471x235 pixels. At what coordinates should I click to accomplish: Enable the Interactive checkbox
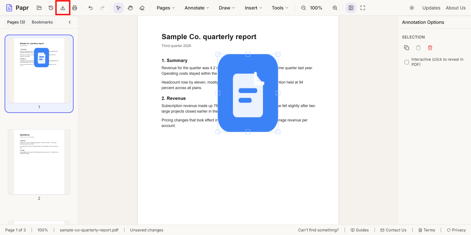coord(407,62)
